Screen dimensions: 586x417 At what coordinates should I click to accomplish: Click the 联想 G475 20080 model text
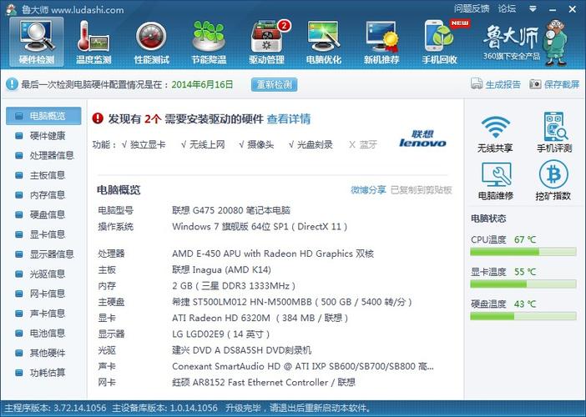click(x=231, y=210)
